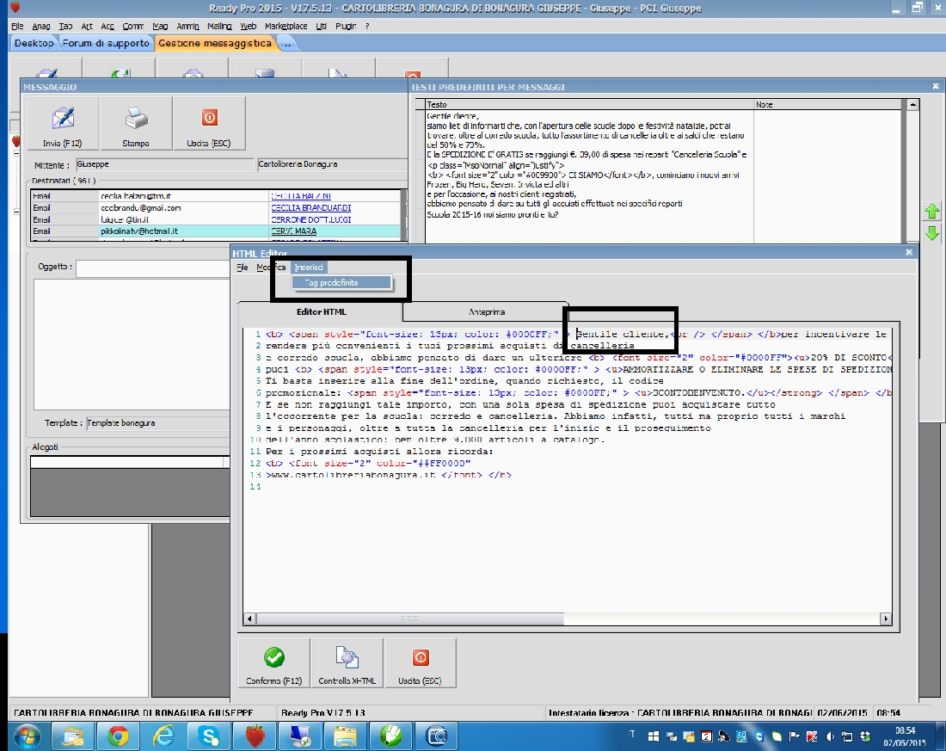Viewport: 946px width, 751px height.
Task: Click the Kaspersky tray icon
Action: [812, 736]
